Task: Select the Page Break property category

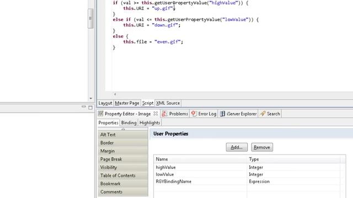Action: click(x=123, y=159)
